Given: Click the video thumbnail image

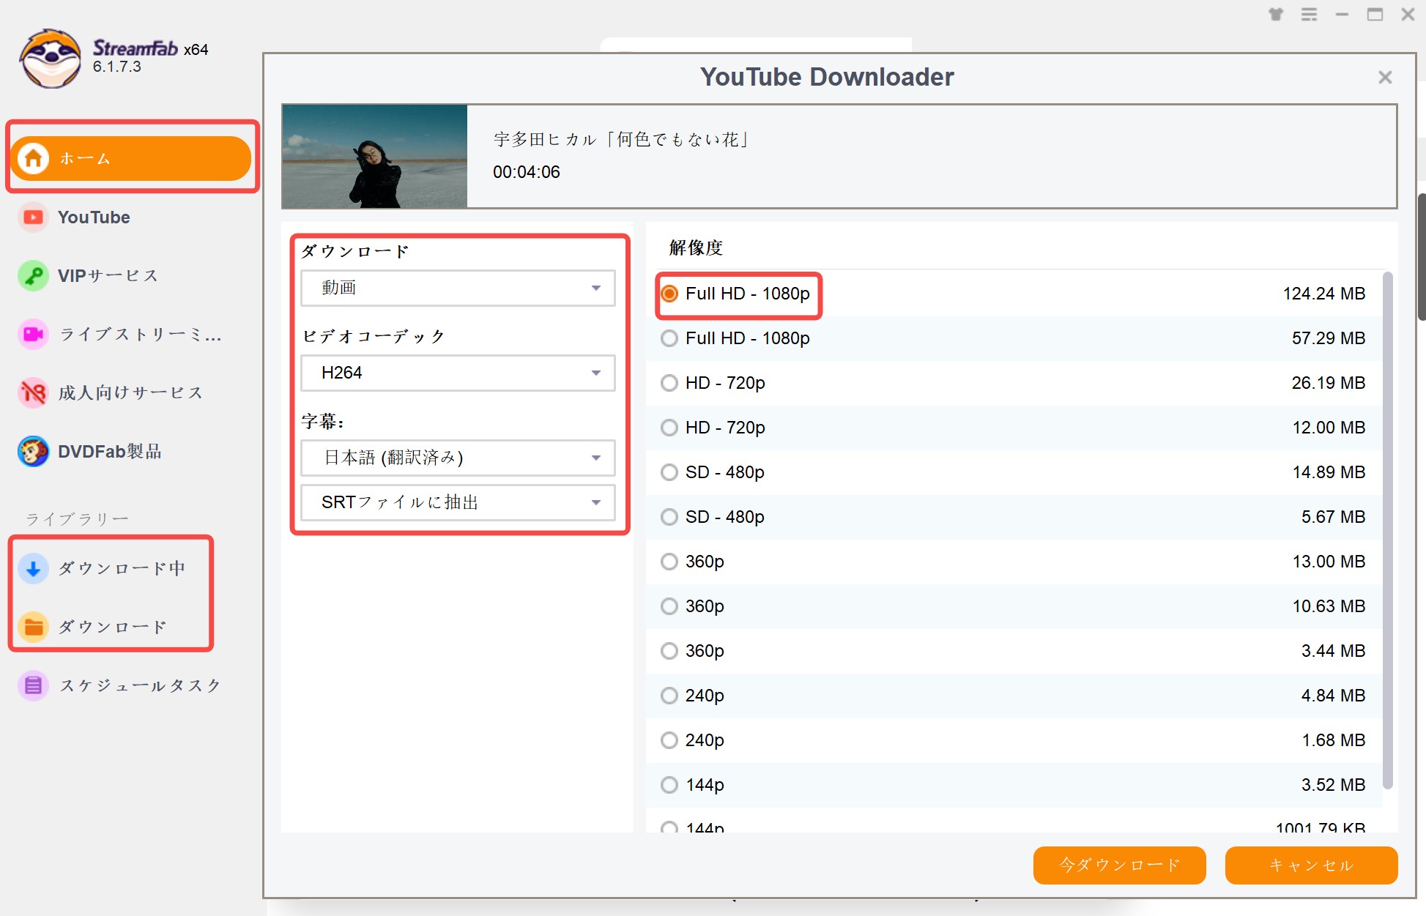Looking at the screenshot, I should [375, 156].
